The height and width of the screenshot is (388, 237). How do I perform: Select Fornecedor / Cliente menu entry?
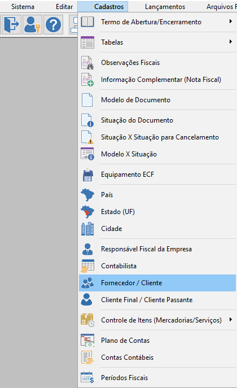point(157,283)
